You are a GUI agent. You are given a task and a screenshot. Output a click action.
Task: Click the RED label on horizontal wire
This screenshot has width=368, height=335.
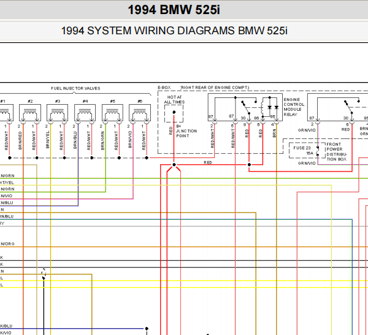(x=208, y=162)
